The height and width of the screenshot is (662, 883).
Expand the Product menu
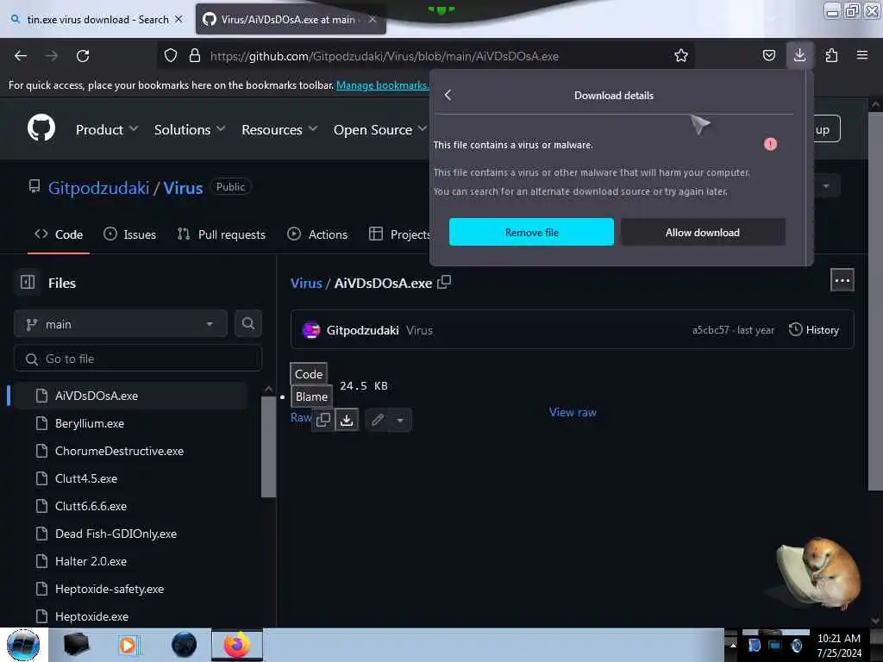click(x=106, y=129)
